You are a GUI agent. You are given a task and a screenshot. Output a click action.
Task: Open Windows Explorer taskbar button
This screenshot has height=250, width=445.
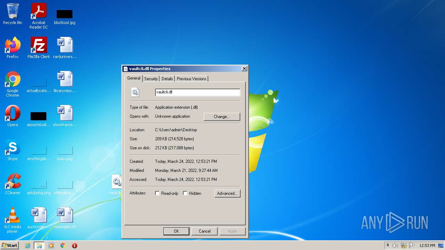[x=39, y=245]
